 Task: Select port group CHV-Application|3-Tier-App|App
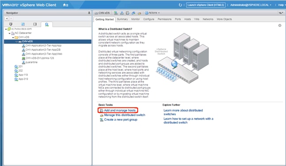(43, 45)
